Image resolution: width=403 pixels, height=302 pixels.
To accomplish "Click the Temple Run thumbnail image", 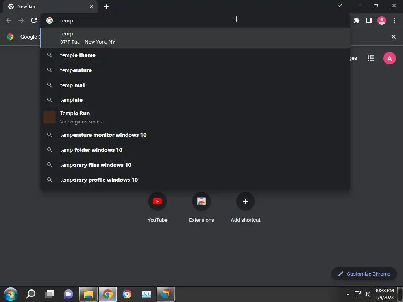I will pos(50,117).
